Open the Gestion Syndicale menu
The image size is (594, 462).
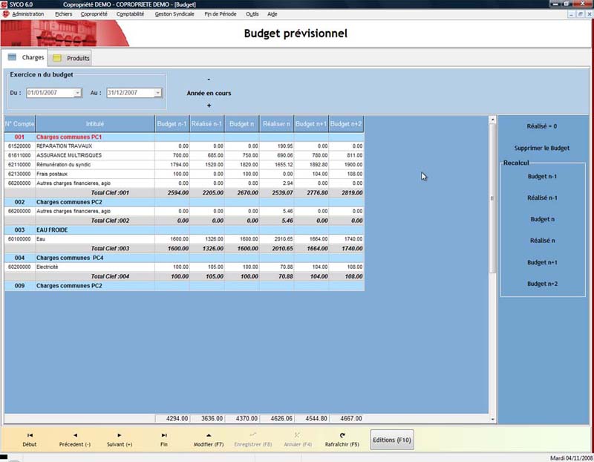(174, 14)
